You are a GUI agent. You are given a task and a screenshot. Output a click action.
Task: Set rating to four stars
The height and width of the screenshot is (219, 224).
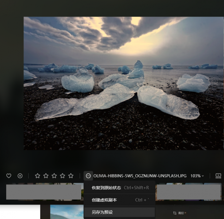(62, 176)
